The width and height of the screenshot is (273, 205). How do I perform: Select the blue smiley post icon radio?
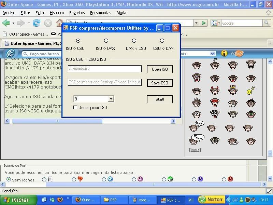click(x=104, y=179)
